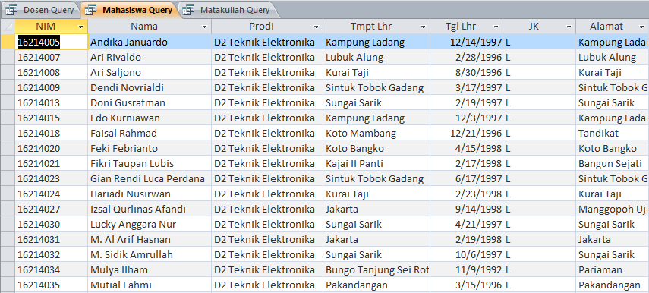Screen dimensions: 649x293
Task: Click the select-all corner of the datasheet
Action: point(8,27)
